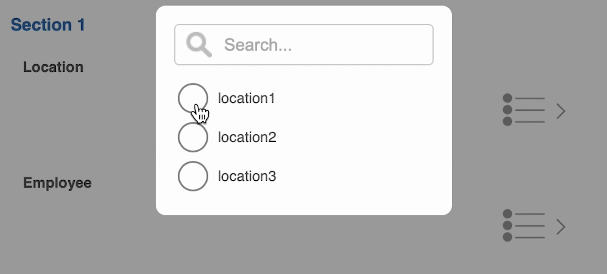
Task: Open the Location list picker icon
Action: [524, 111]
